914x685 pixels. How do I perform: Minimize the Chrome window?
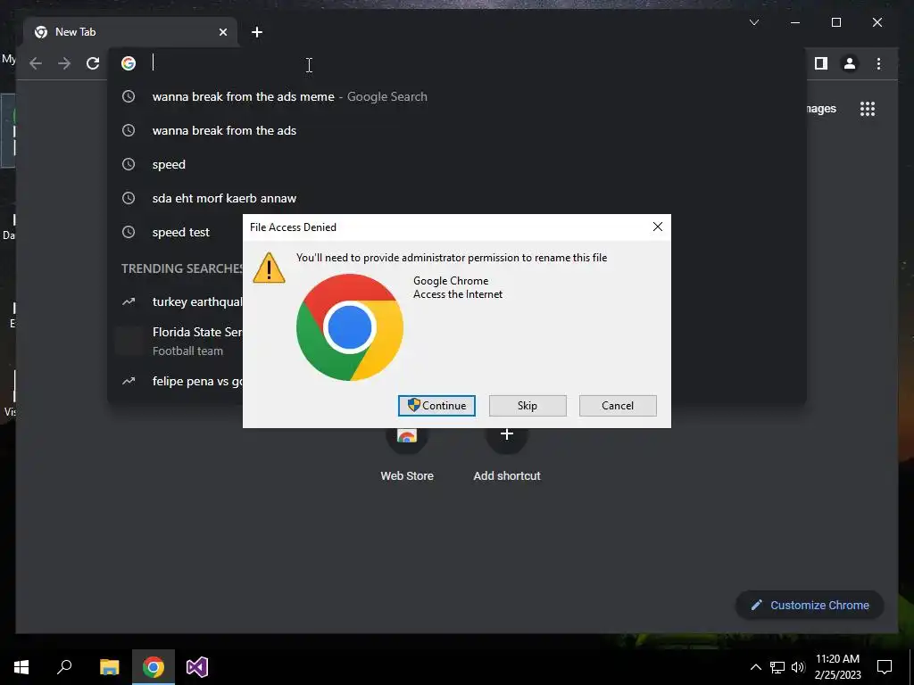[795, 22]
